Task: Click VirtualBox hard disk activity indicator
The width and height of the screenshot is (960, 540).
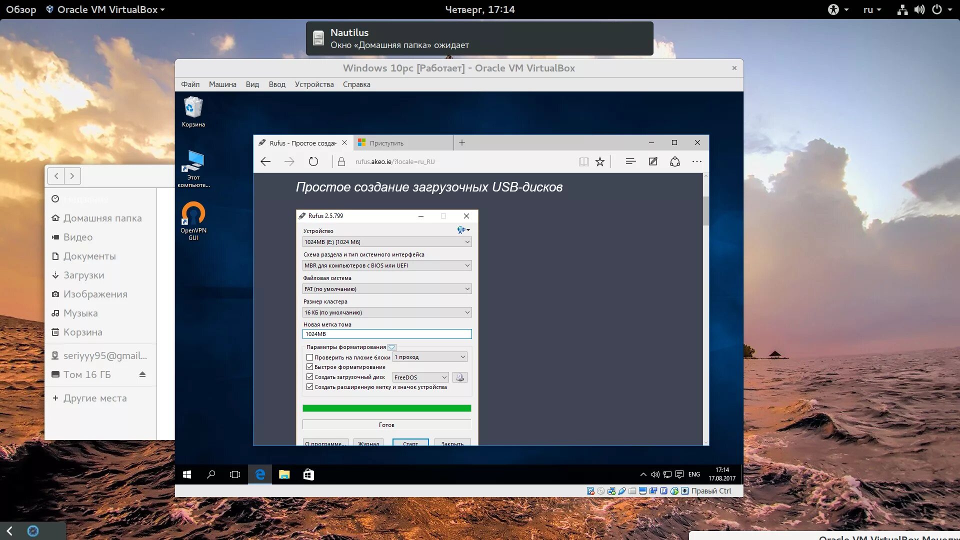Action: coord(590,491)
